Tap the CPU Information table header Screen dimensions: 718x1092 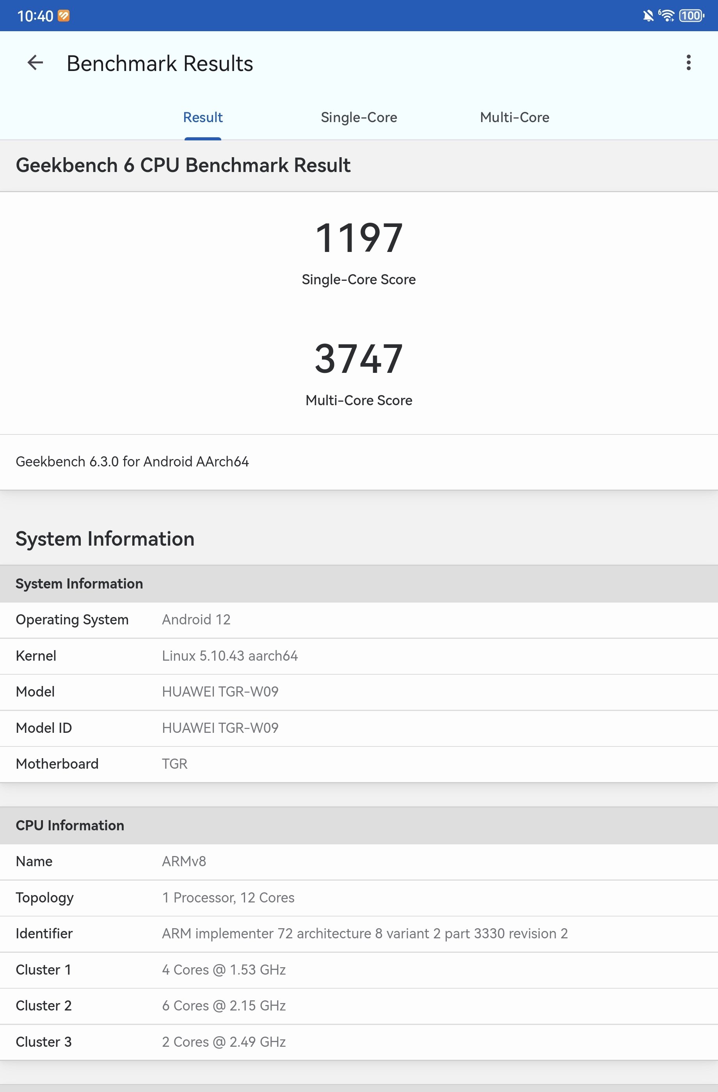pos(359,825)
